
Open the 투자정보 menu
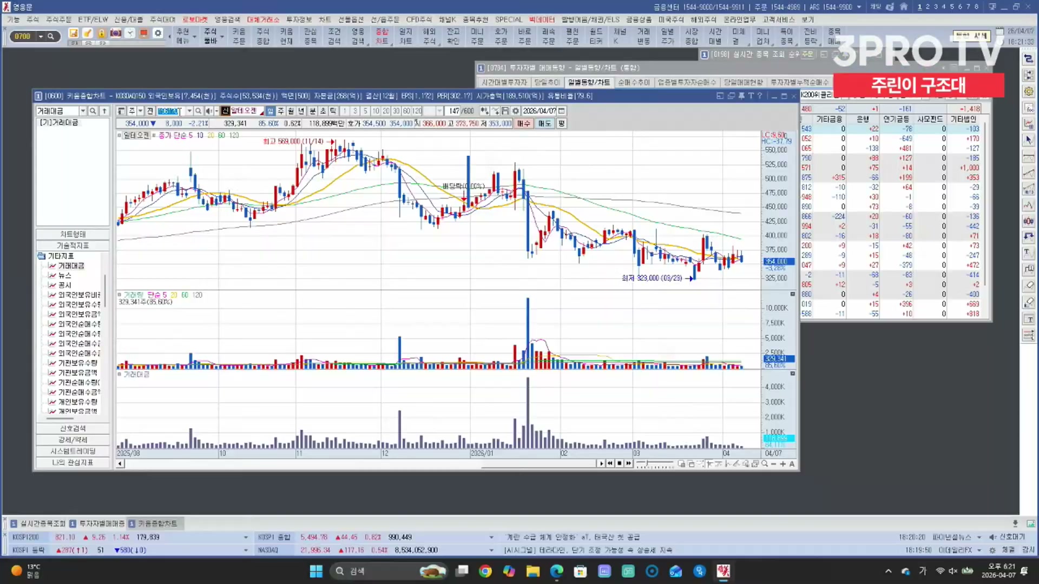[299, 19]
